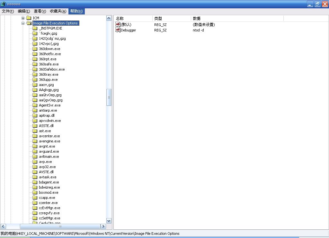The height and width of the screenshot is (238, 329).
Task: Click the ICM folder icon
Action: tap(29, 18)
